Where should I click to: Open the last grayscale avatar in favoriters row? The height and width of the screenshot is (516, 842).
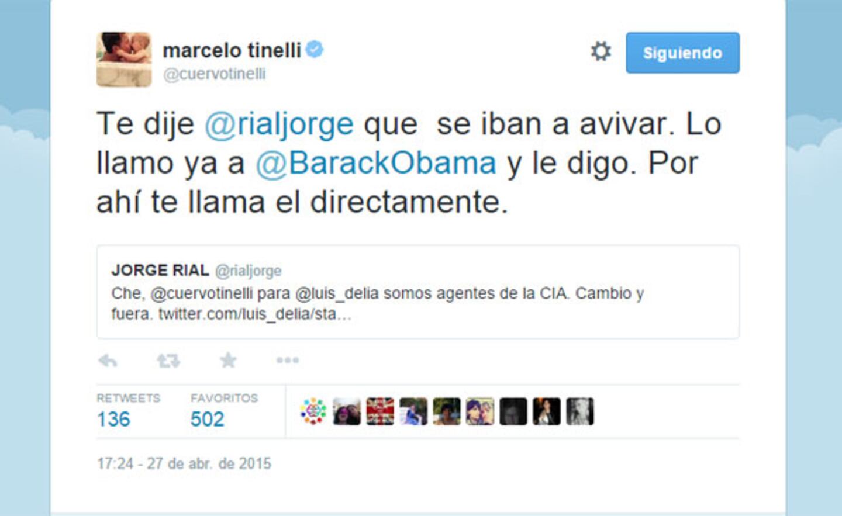[x=580, y=411]
